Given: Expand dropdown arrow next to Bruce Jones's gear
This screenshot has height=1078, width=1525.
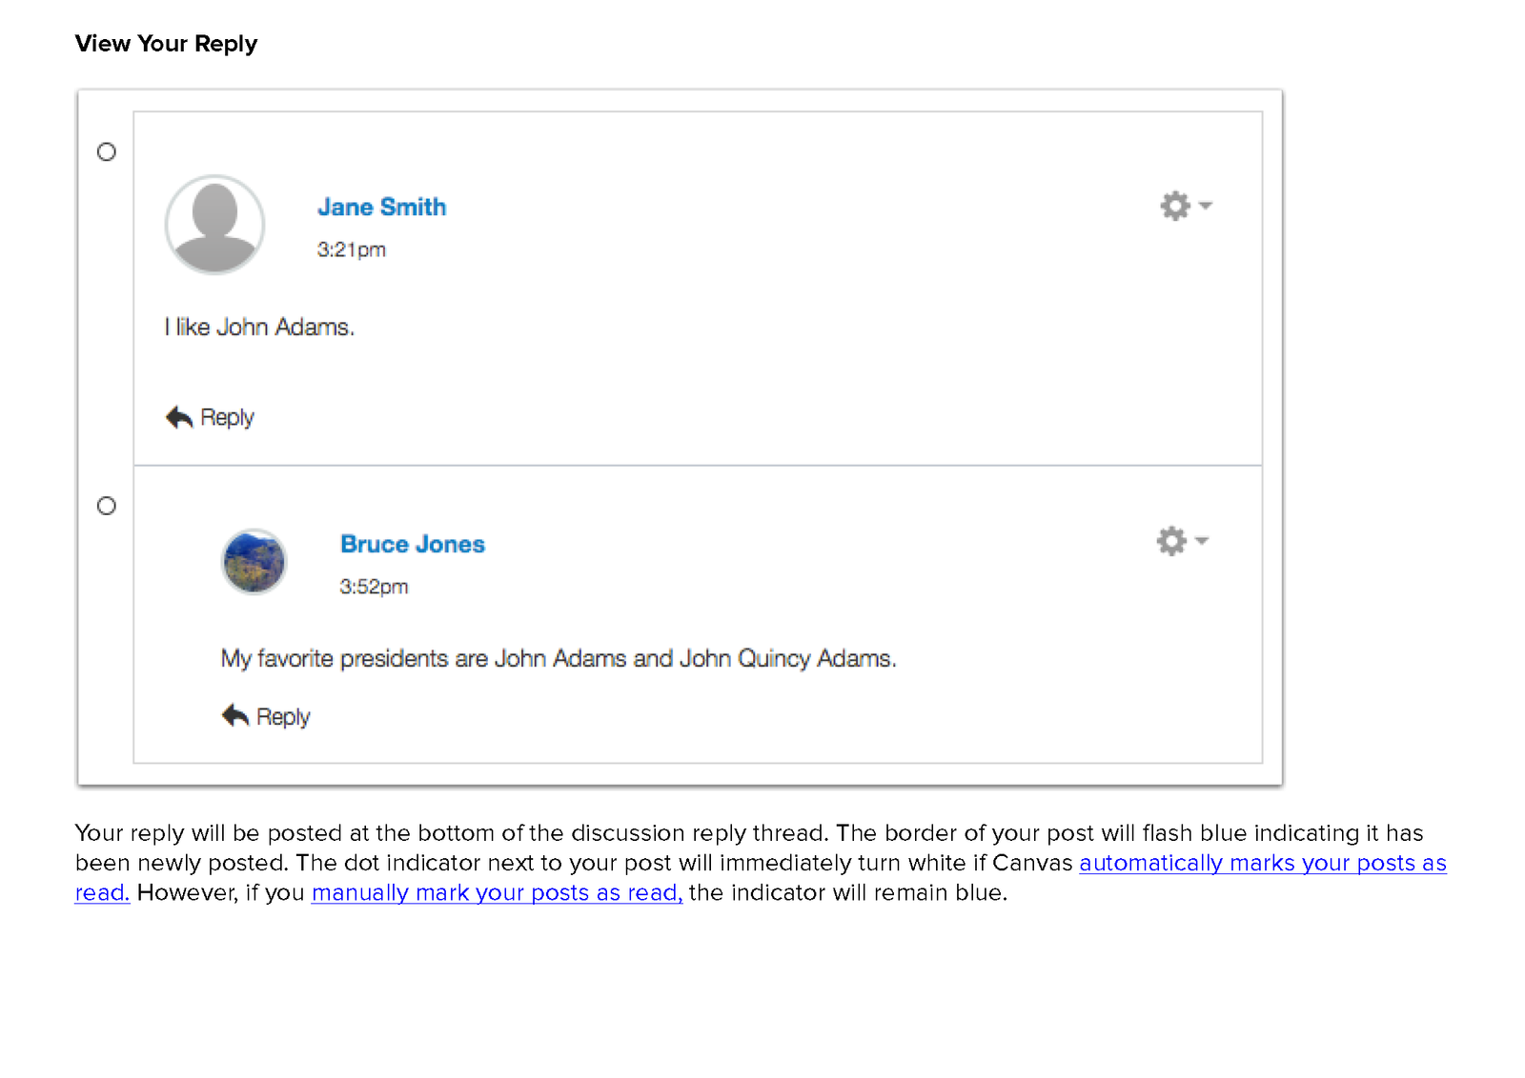Looking at the screenshot, I should point(1201,541).
